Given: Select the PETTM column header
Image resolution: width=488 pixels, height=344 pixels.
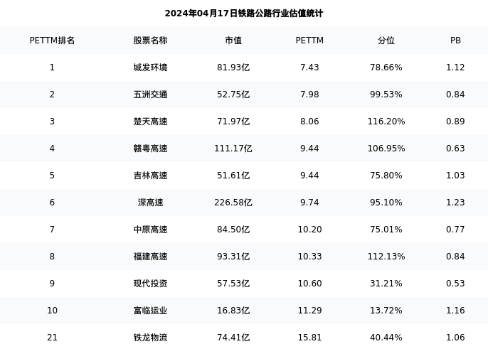Looking at the screenshot, I should [x=309, y=41].
